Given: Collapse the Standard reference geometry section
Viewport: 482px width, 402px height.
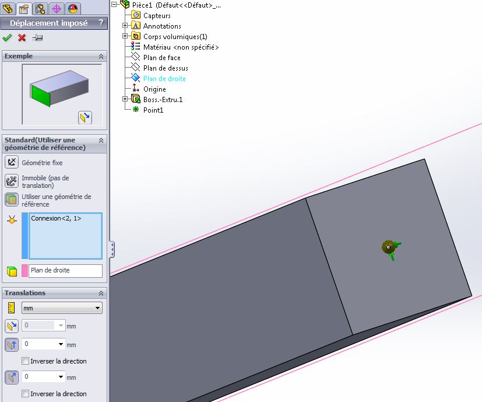Looking at the screenshot, I should (101, 141).
